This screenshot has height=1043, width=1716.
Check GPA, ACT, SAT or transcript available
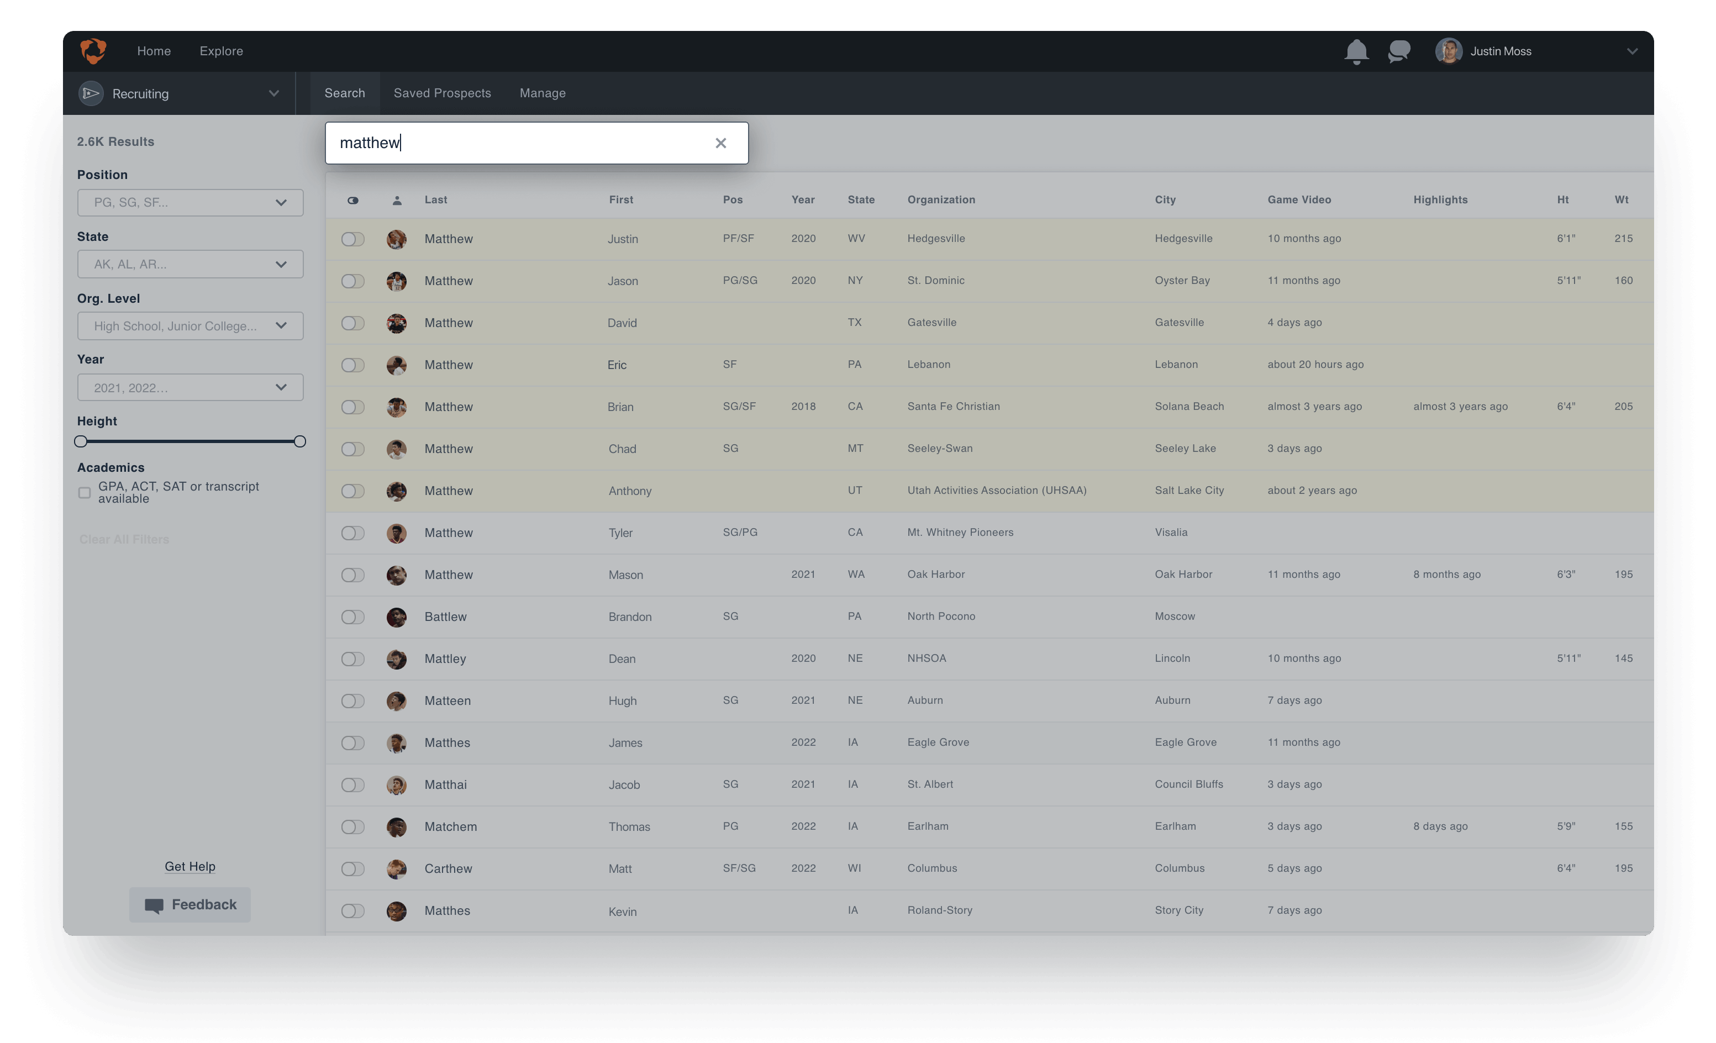coord(85,492)
